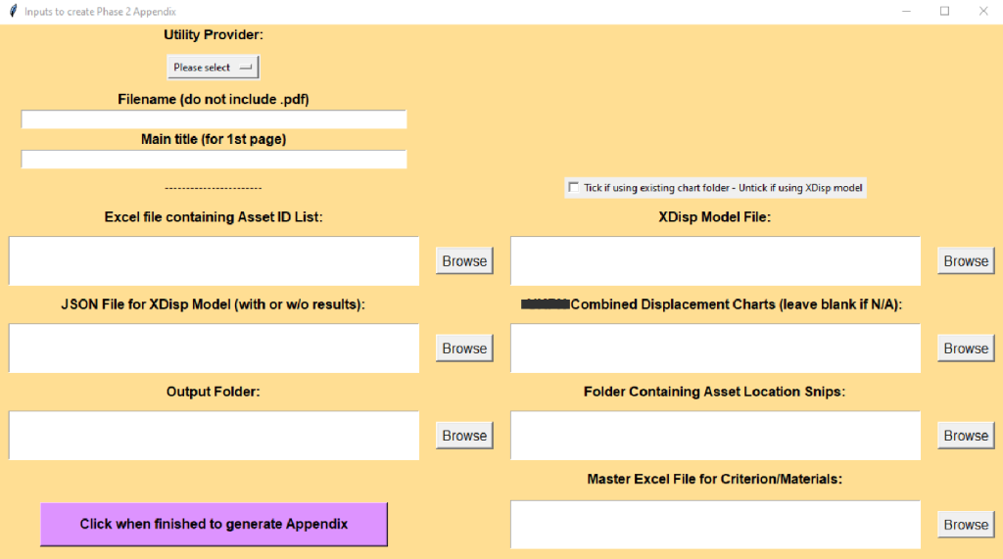Click the XDisp Model File path box
This screenshot has height=559, width=1003.
[x=715, y=261]
